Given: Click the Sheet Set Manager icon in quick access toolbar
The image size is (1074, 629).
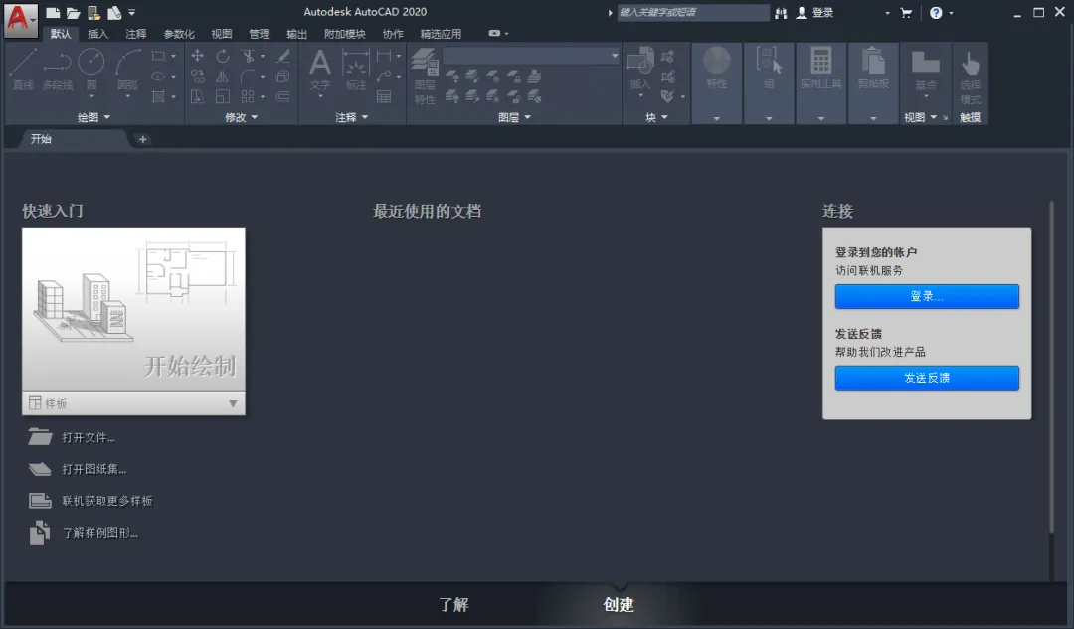Looking at the screenshot, I should coord(113,12).
